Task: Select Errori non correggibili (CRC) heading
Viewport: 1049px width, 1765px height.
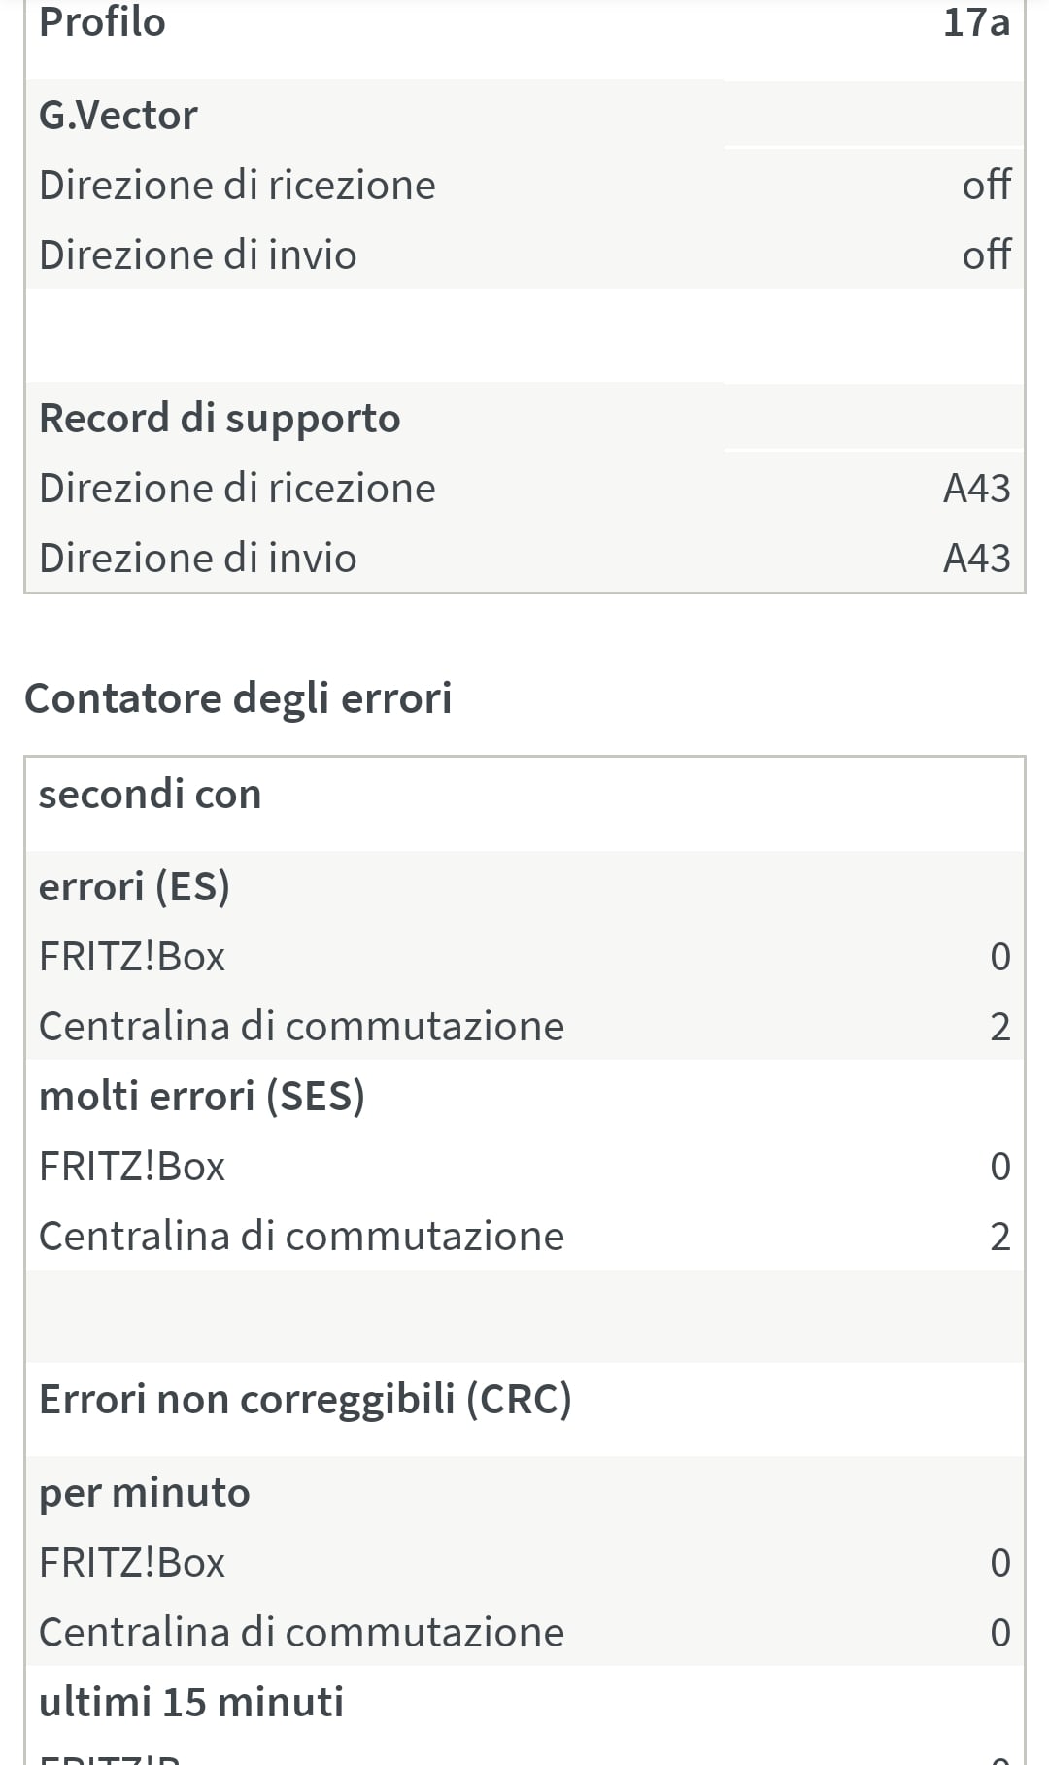Action: click(x=305, y=1400)
